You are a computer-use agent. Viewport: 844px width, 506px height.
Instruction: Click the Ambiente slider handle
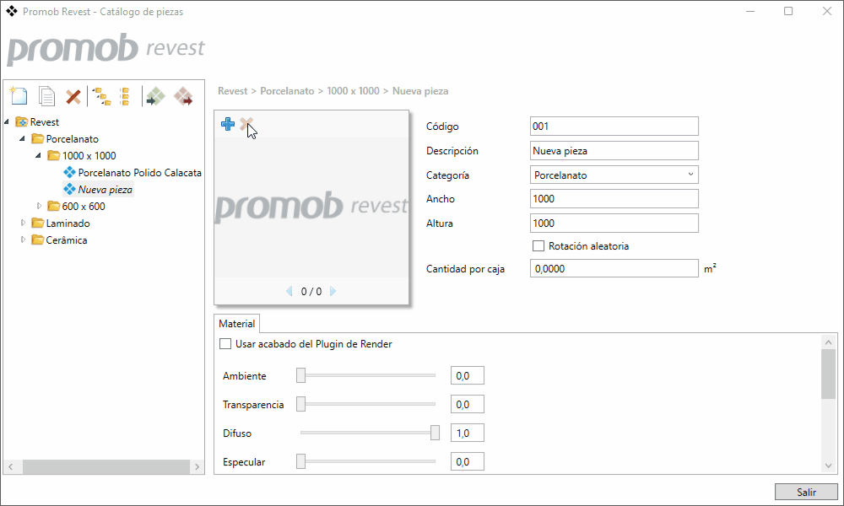tap(301, 375)
